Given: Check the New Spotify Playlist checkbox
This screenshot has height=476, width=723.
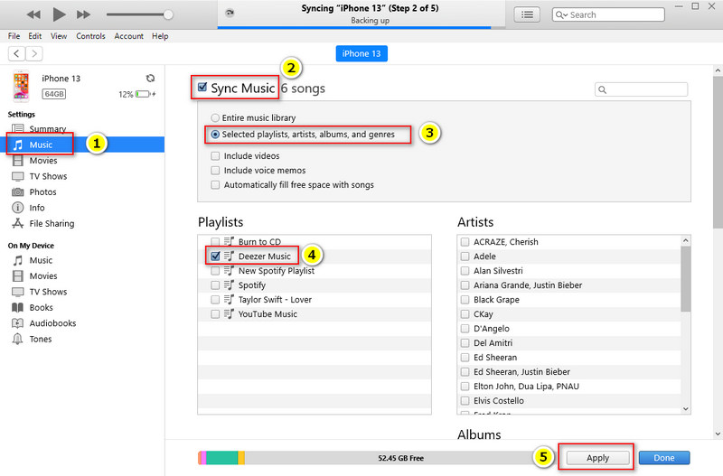Looking at the screenshot, I should click(215, 270).
